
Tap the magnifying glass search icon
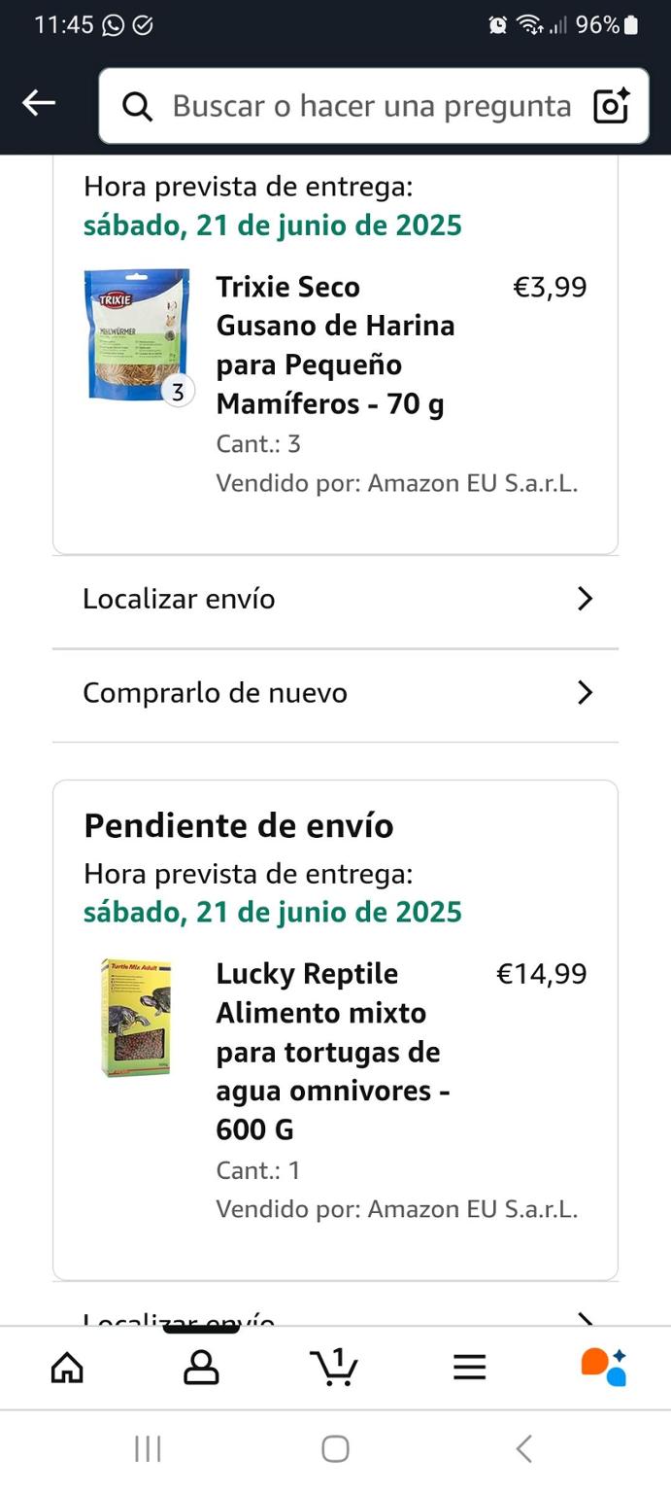tap(138, 106)
